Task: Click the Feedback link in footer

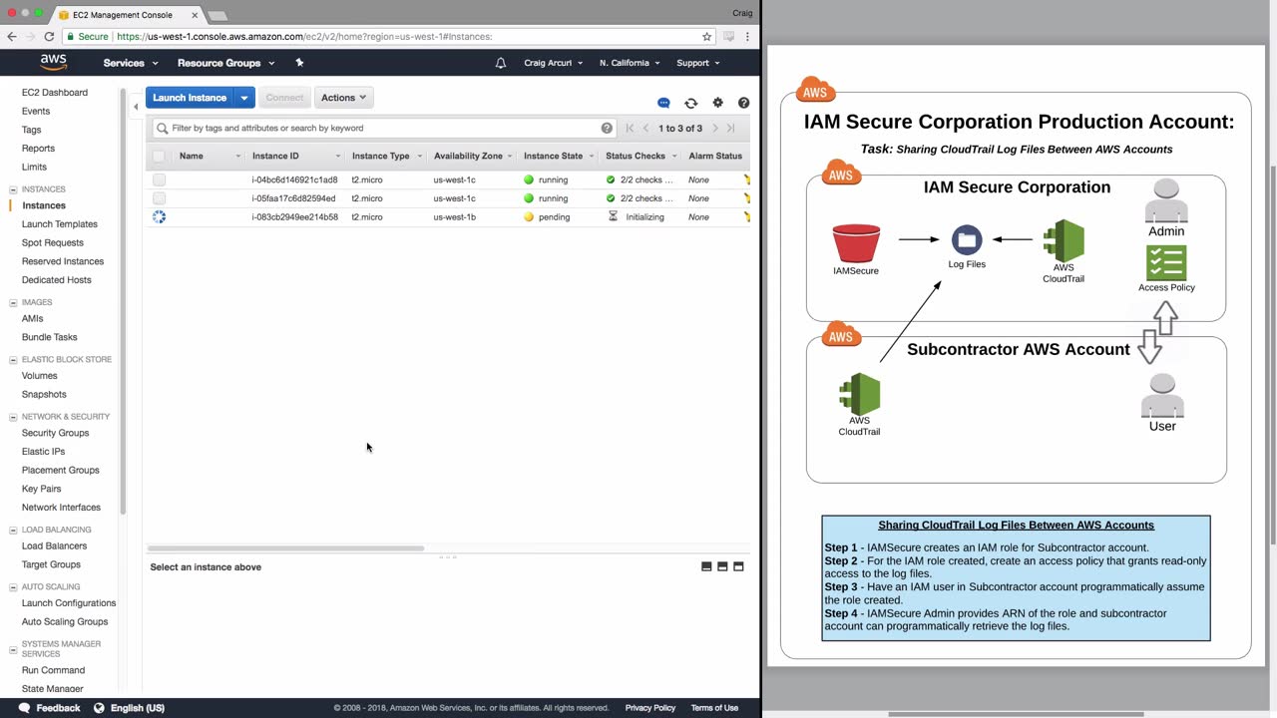Action: coord(58,708)
